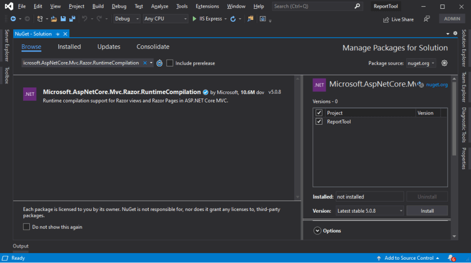Image resolution: width=471 pixels, height=263 pixels.
Task: Start debugging with the green play icon
Action: 194,19
